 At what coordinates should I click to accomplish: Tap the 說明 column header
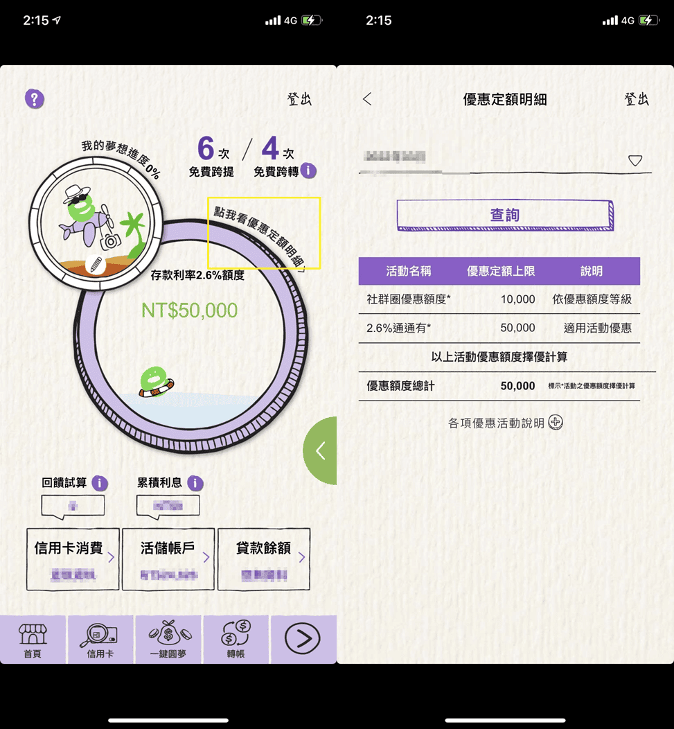tap(592, 271)
